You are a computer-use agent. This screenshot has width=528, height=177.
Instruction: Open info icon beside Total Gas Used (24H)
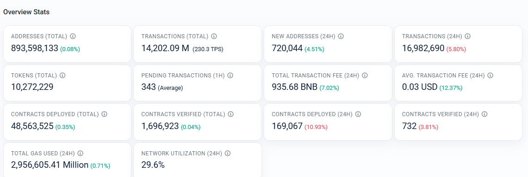tap(80, 153)
